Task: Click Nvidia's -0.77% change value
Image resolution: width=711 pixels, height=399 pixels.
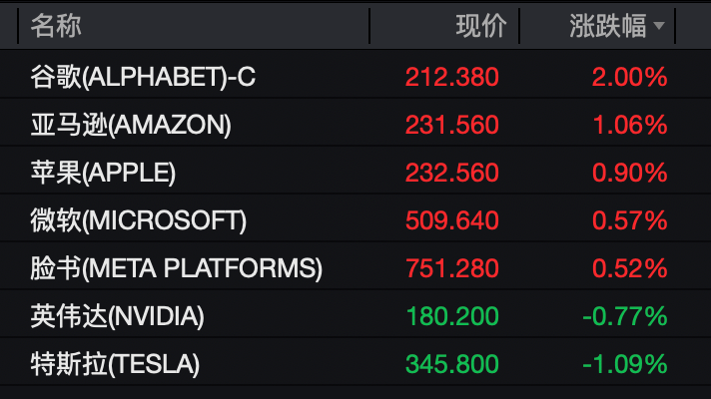Action: pos(625,316)
